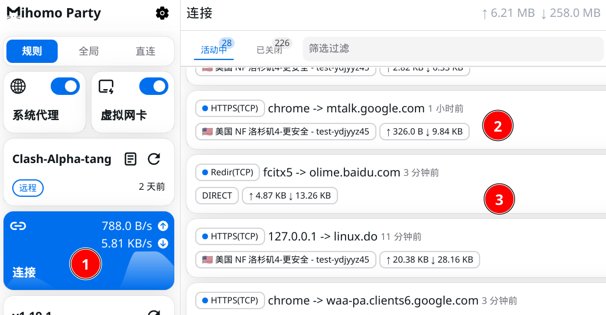Viewport: 606px width, 315px height.
Task: Select the 规则 mode
Action: pyautogui.click(x=32, y=51)
